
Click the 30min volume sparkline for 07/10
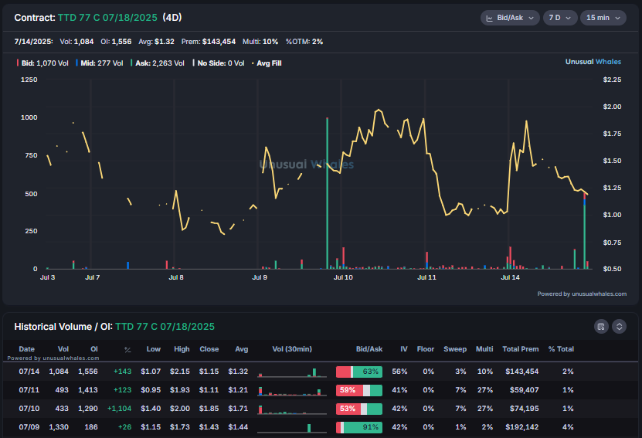coord(292,409)
